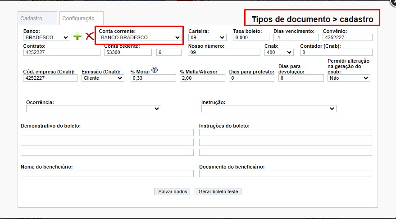The width and height of the screenshot is (396, 219).
Task: Click the Convênio input field
Action: [347, 37]
